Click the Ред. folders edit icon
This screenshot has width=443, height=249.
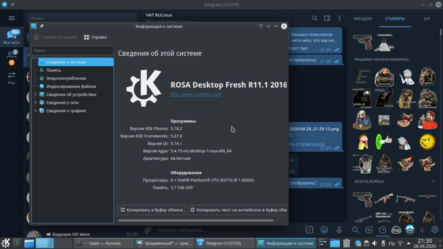[x=11, y=78]
